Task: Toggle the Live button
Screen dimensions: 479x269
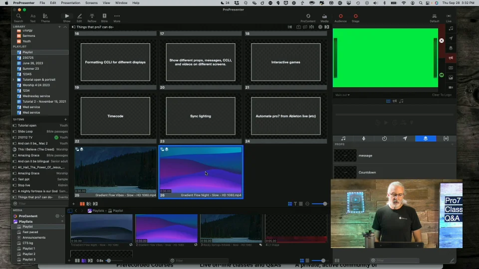Action: coord(449,18)
